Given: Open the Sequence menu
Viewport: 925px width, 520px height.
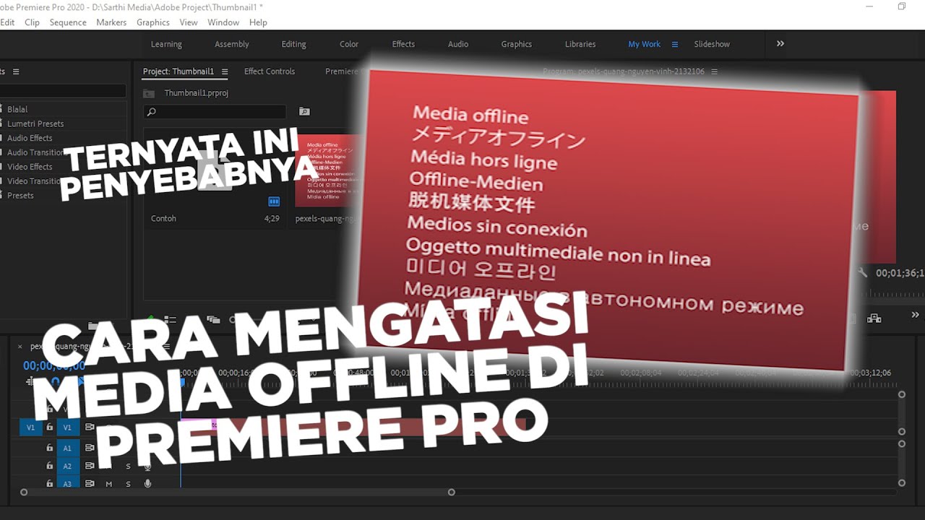Looking at the screenshot, I should point(68,22).
